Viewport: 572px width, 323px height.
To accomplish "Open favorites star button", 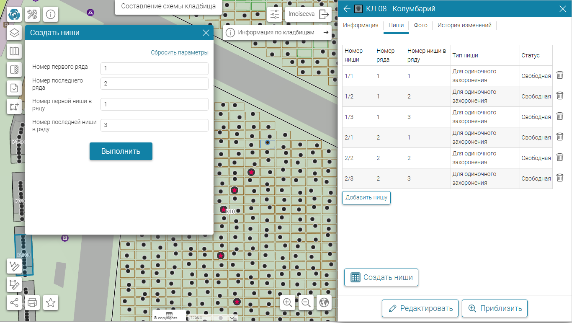I will tap(51, 302).
